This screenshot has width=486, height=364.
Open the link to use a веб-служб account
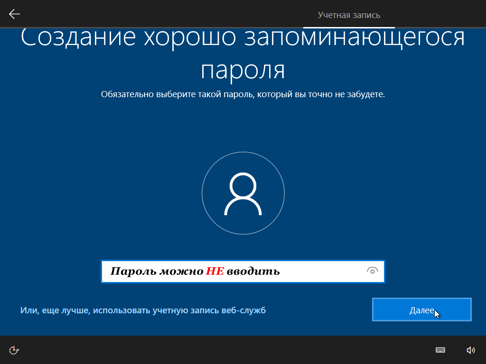click(x=143, y=310)
